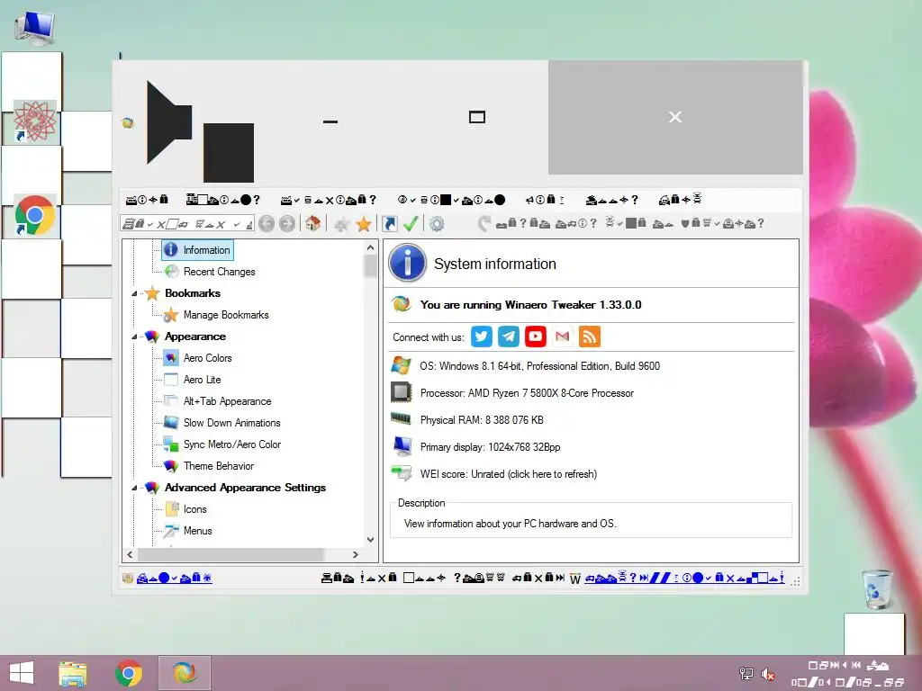Select the This PC desktop icon
922x691 pixels.
[x=35, y=27]
